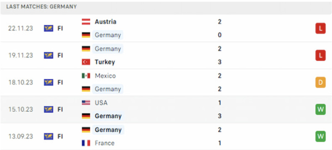Open the Austria team link

pyautogui.click(x=105, y=22)
